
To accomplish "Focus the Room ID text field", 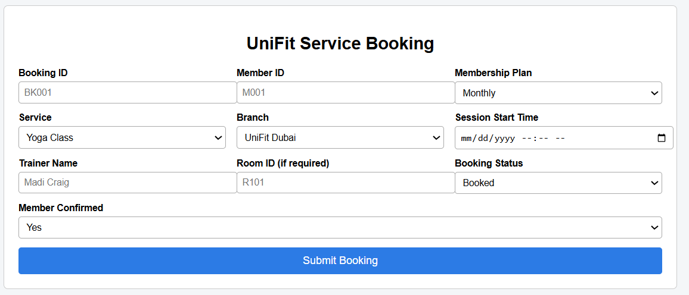I will tap(346, 183).
